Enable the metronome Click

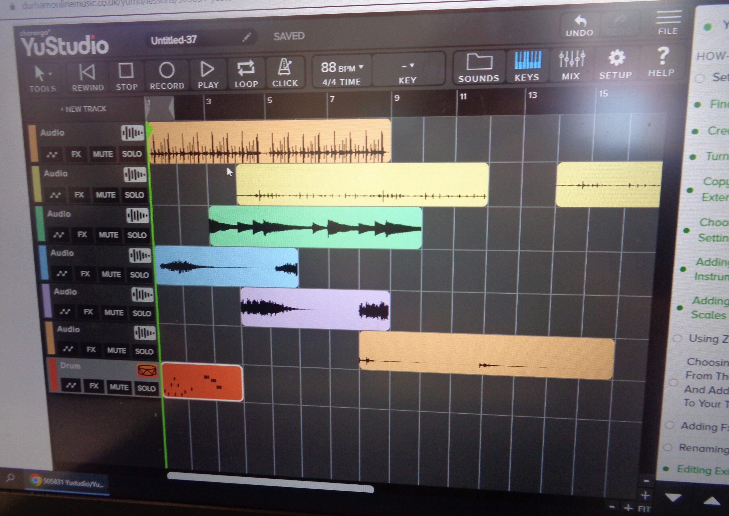[x=284, y=68]
